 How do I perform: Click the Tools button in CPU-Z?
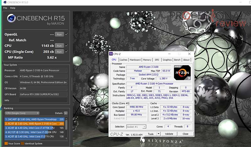point(151,134)
